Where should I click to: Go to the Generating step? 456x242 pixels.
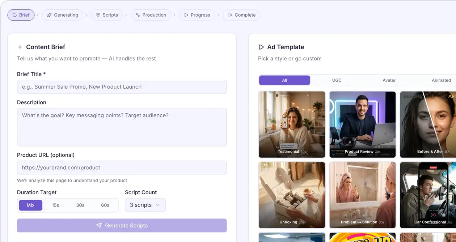tap(63, 15)
